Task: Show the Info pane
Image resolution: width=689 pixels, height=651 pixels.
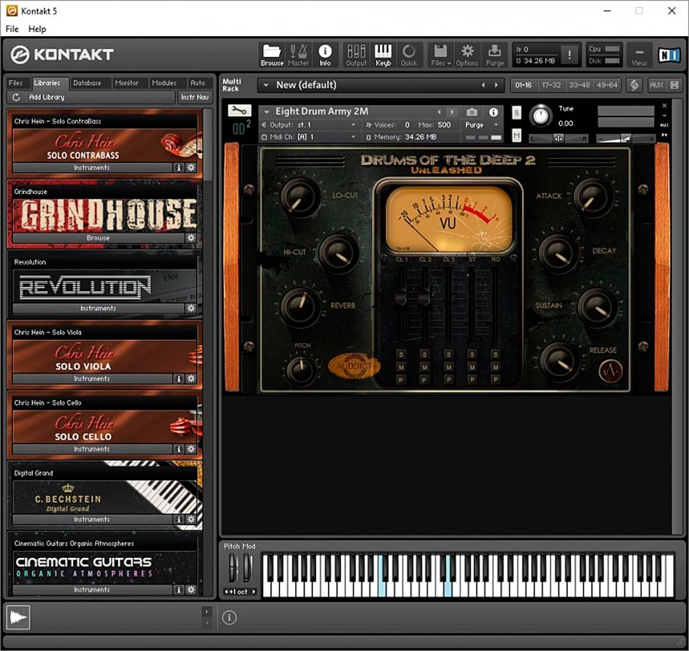Action: [325, 55]
